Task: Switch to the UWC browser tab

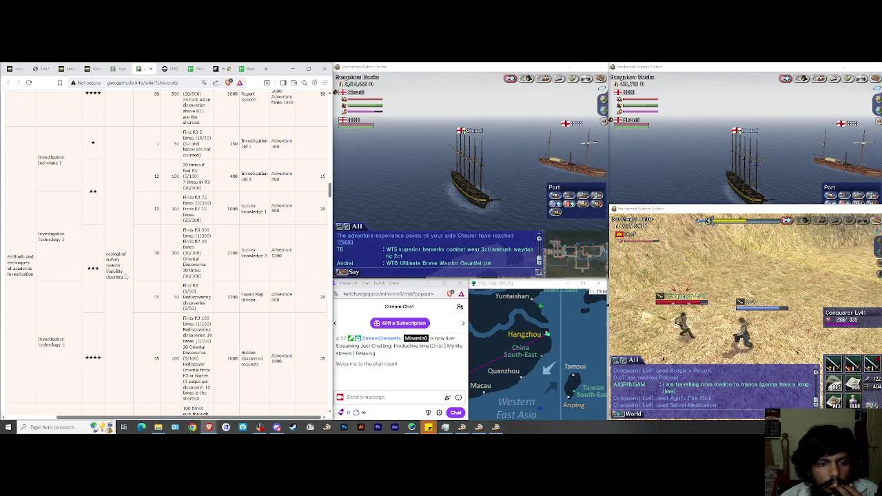Action: (x=169, y=69)
